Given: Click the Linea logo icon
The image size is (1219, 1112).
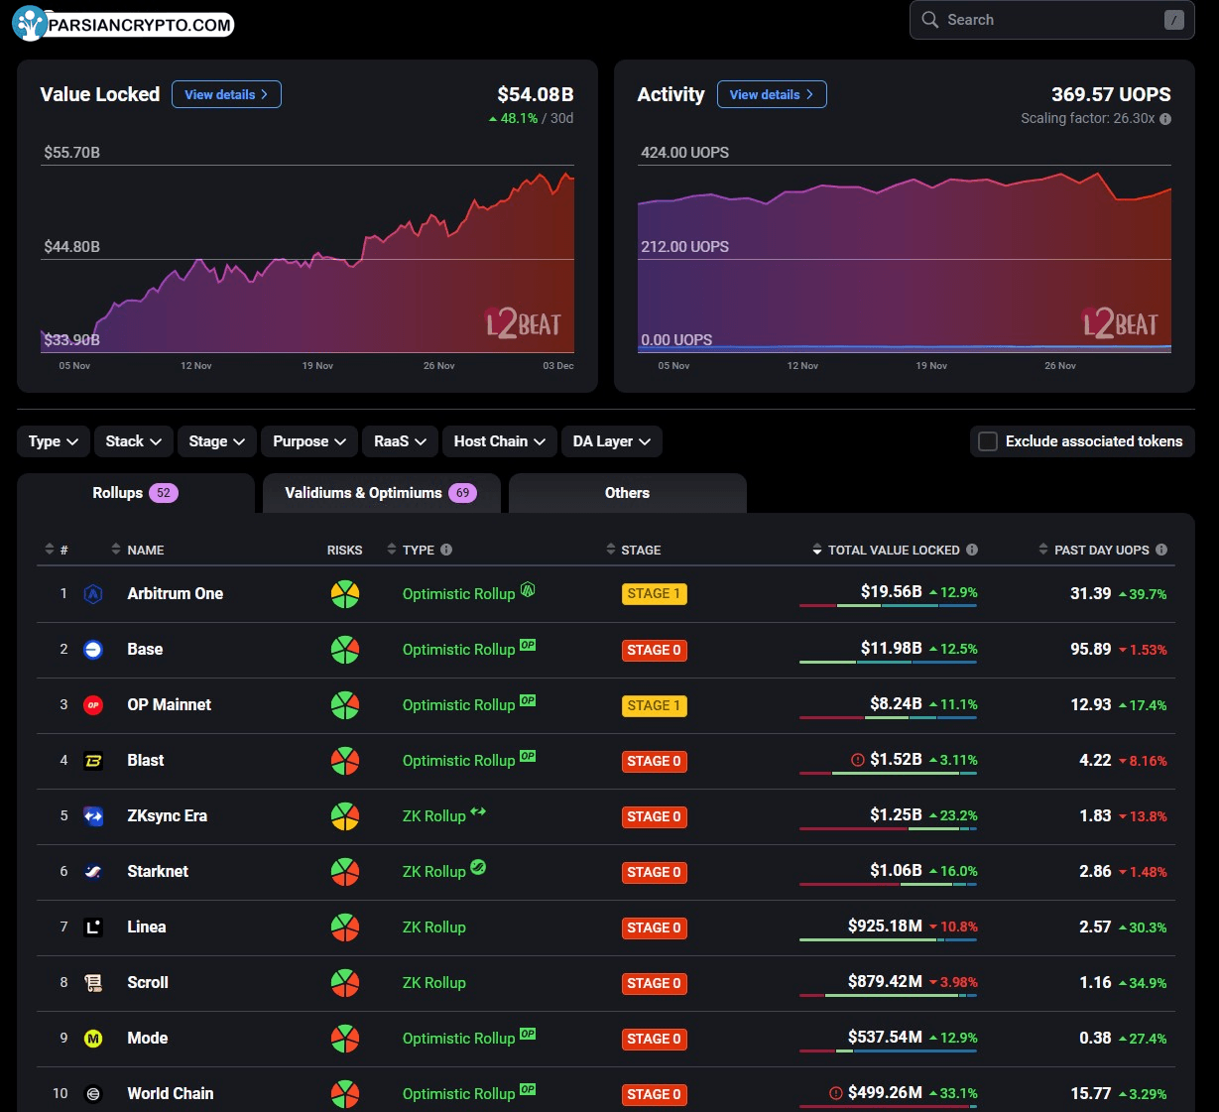Looking at the screenshot, I should pyautogui.click(x=93, y=927).
